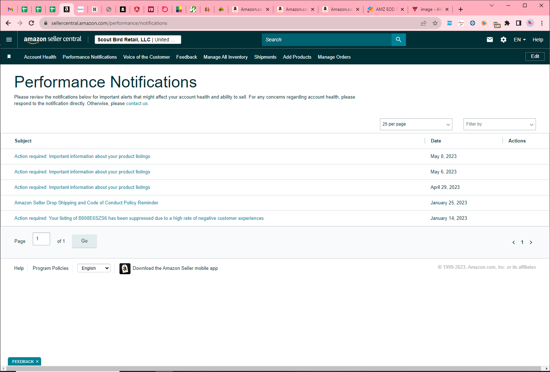550x372 pixels.
Task: Open the English language selector in footer
Action: pos(94,268)
